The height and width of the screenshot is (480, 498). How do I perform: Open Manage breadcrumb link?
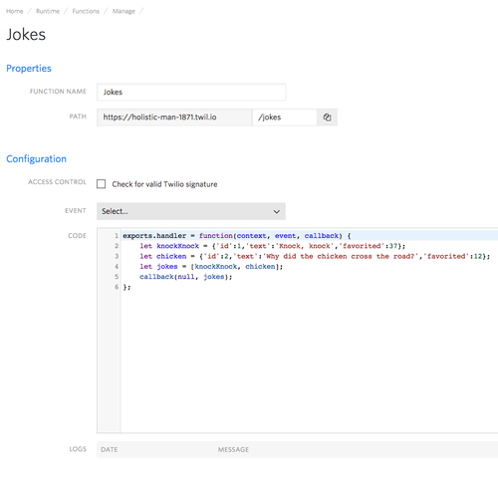click(124, 11)
